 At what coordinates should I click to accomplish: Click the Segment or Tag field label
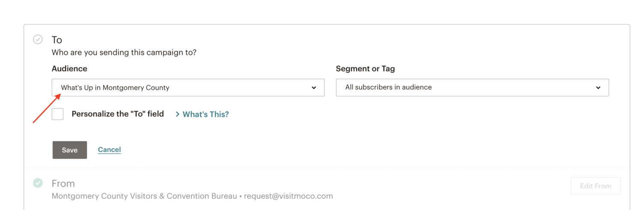(365, 69)
